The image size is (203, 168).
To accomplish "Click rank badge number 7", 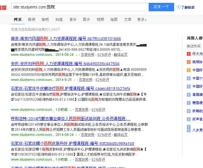I will coord(189,103).
